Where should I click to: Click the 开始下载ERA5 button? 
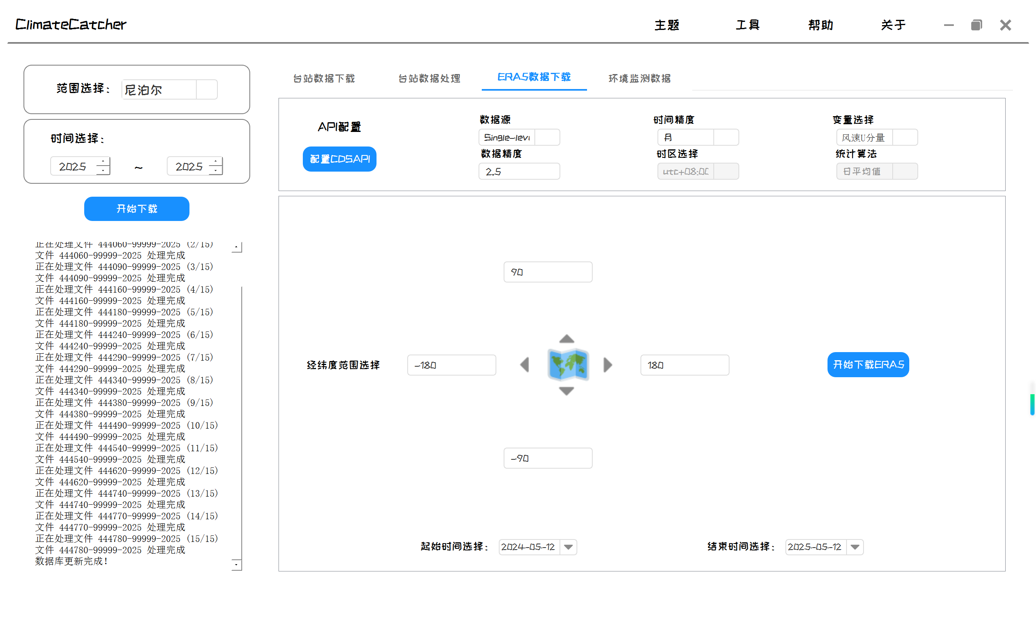click(868, 365)
